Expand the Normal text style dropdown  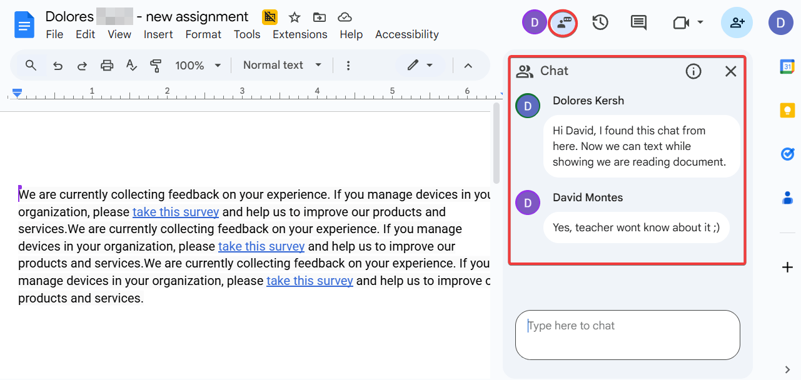[x=282, y=65]
